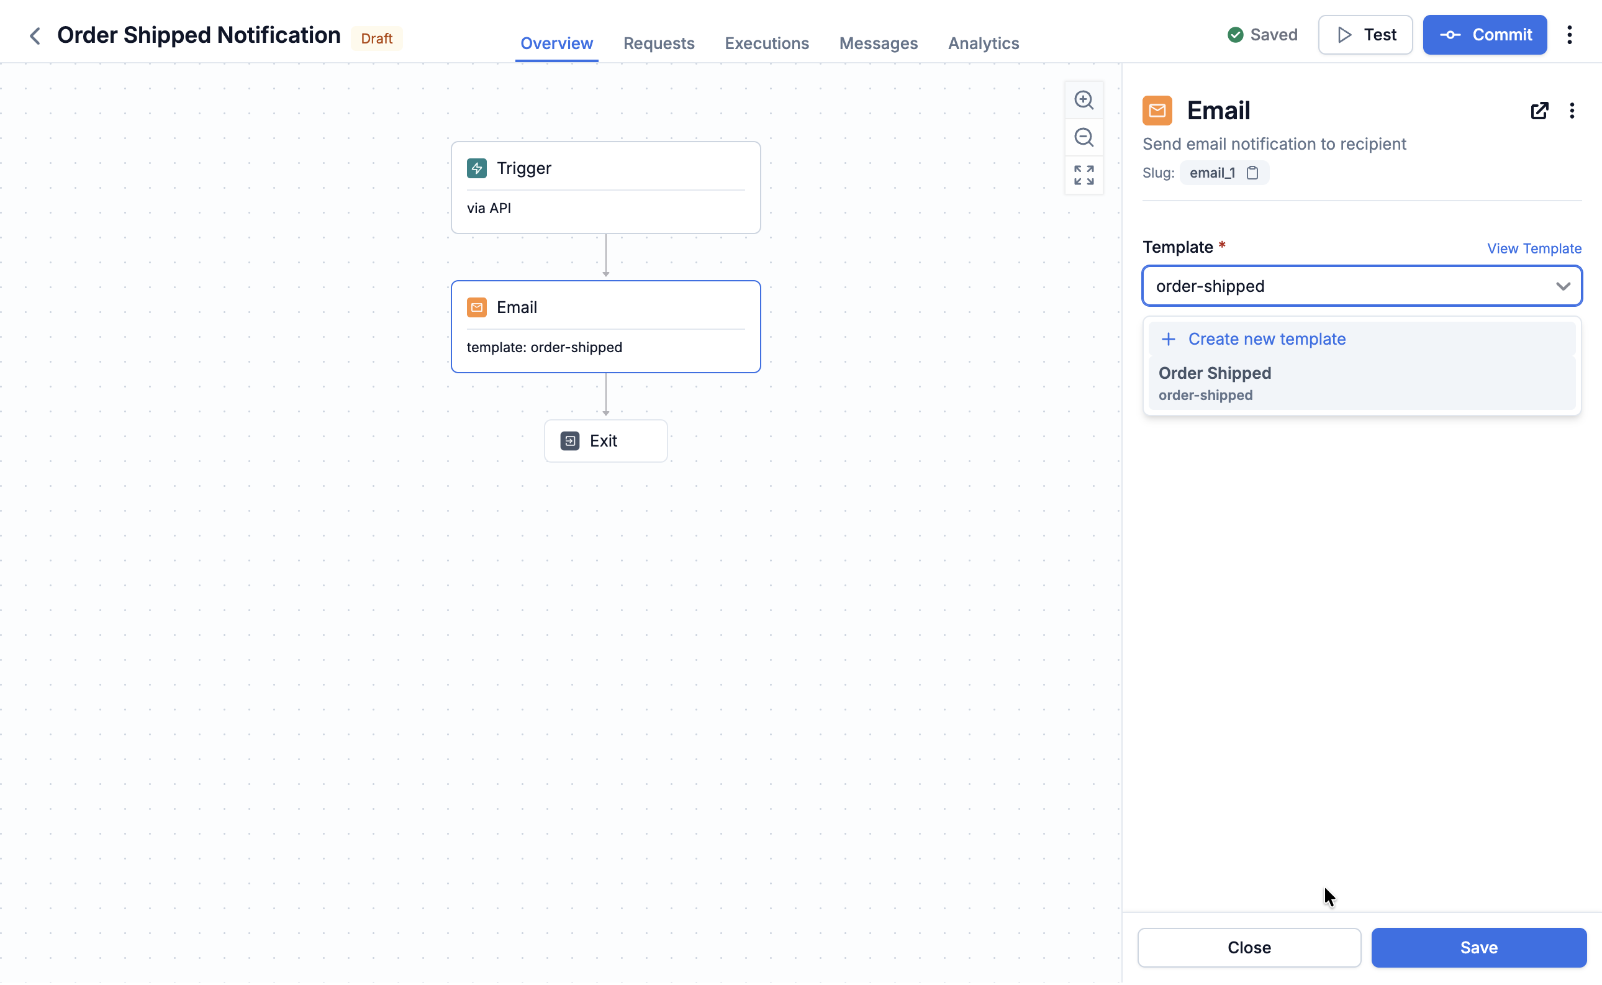Click the orange Email icon in panel header
Image resolution: width=1602 pixels, height=985 pixels.
point(1157,110)
